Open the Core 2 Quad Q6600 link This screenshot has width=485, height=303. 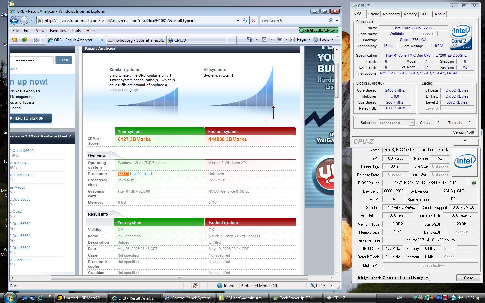[x=21, y=151]
